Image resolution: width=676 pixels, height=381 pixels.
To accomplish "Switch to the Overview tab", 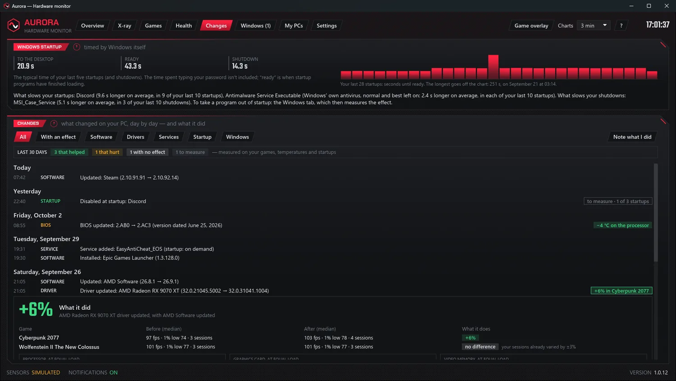I will pyautogui.click(x=92, y=26).
